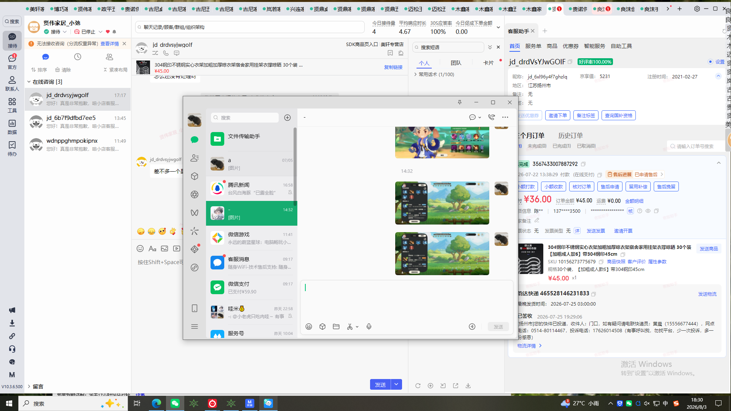Open 联系人 in left sidebar

click(x=12, y=83)
